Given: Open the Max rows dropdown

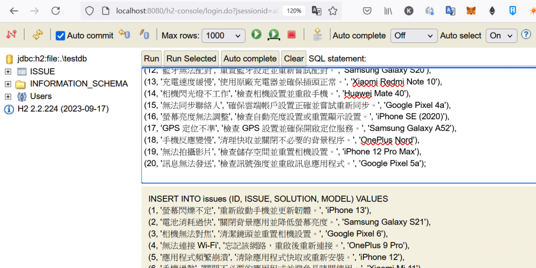Looking at the screenshot, I should coord(224,36).
